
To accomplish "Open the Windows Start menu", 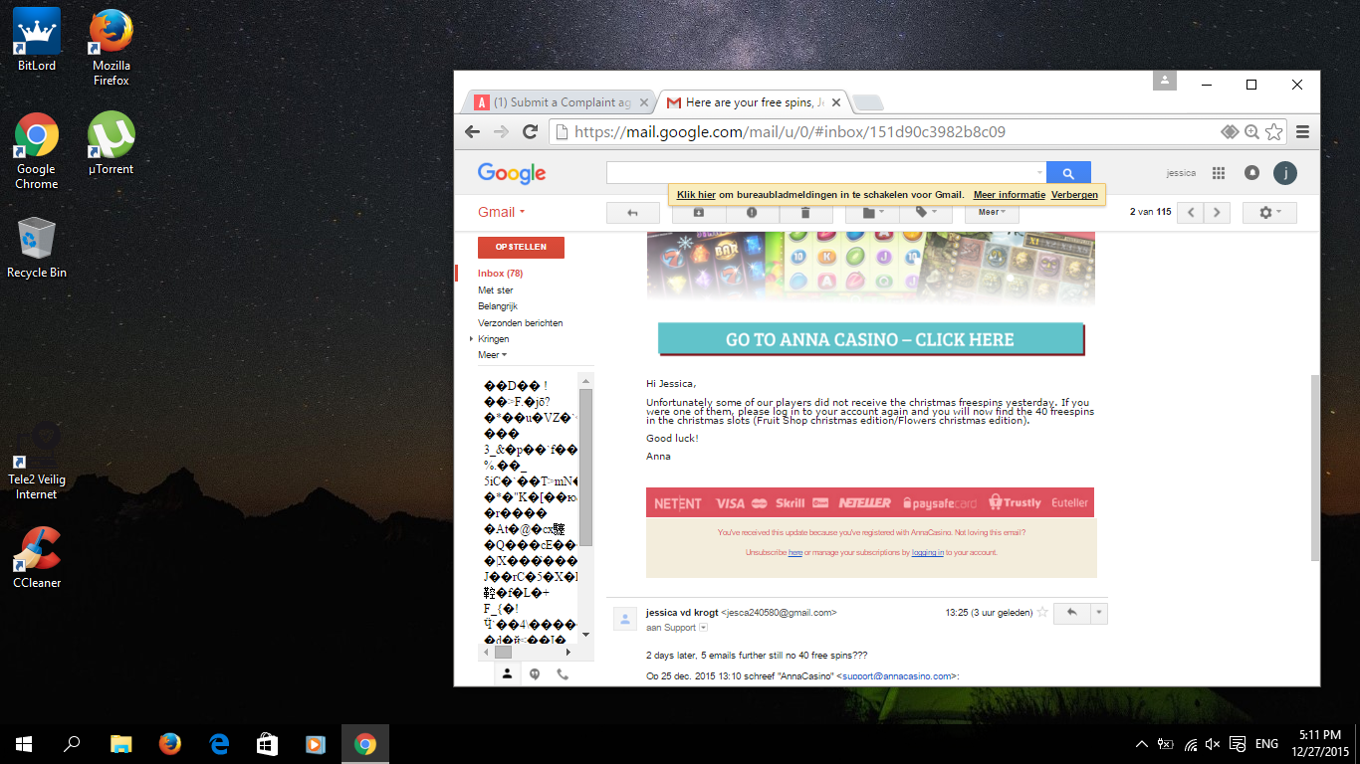I will point(24,743).
